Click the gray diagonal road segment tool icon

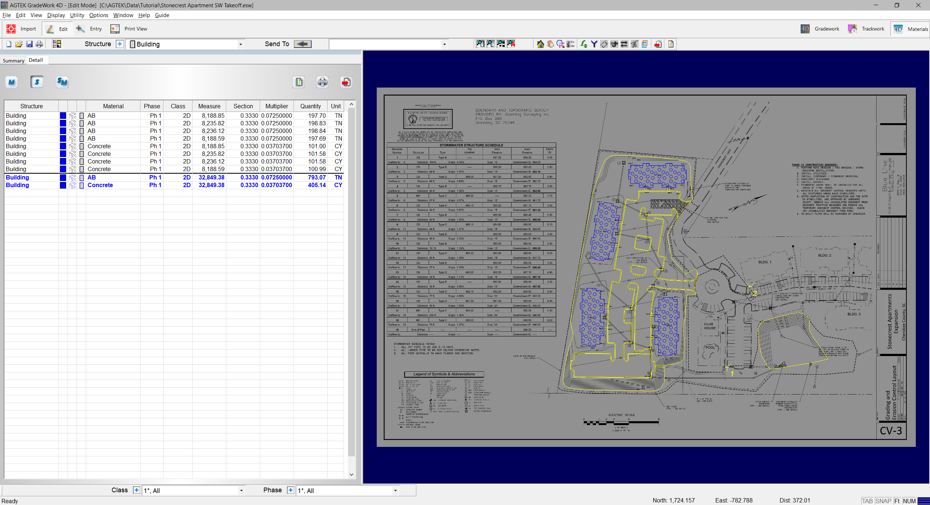pyautogui.click(x=604, y=44)
